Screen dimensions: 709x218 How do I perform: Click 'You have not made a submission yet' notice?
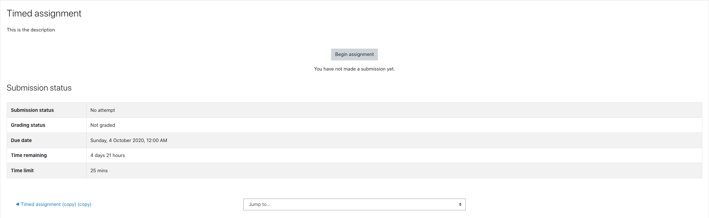coord(354,69)
